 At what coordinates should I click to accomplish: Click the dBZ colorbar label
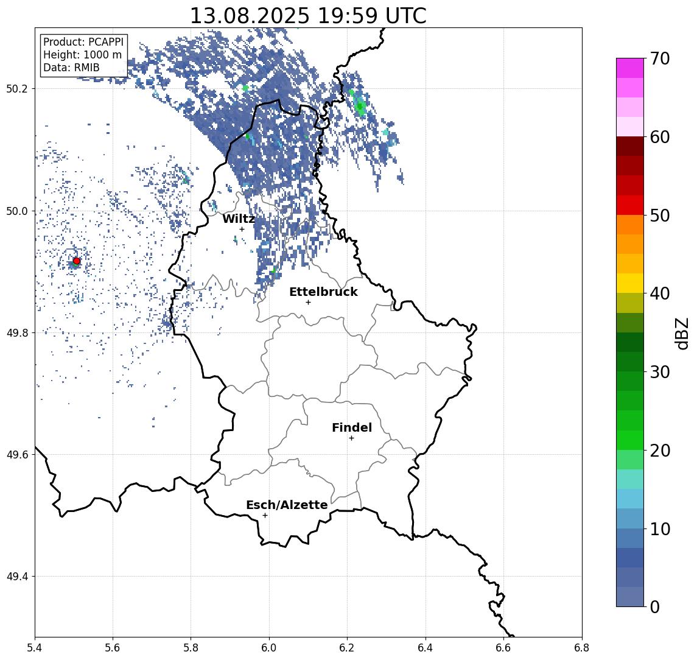681,334
